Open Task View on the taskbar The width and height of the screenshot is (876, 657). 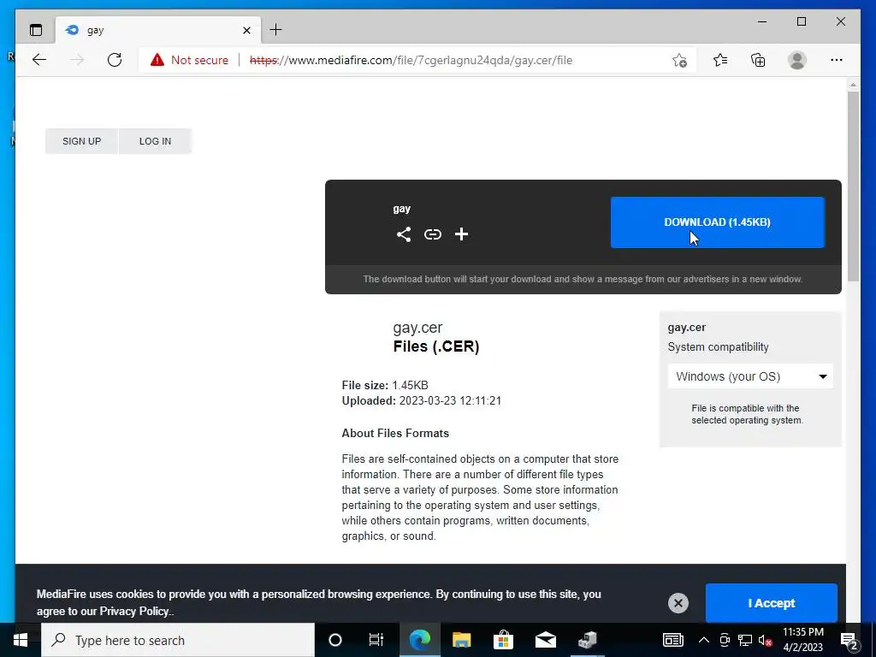pos(376,640)
